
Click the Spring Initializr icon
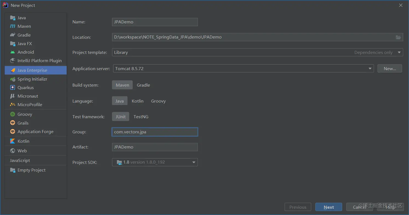pyautogui.click(x=13, y=79)
